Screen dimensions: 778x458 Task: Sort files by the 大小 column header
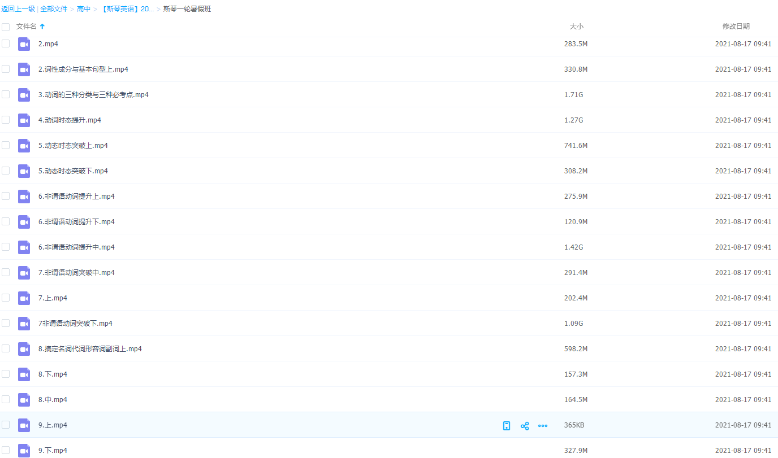click(576, 27)
